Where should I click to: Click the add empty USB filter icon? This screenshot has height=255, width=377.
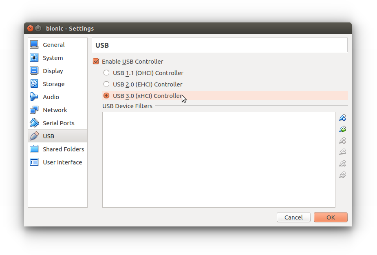[x=342, y=118]
